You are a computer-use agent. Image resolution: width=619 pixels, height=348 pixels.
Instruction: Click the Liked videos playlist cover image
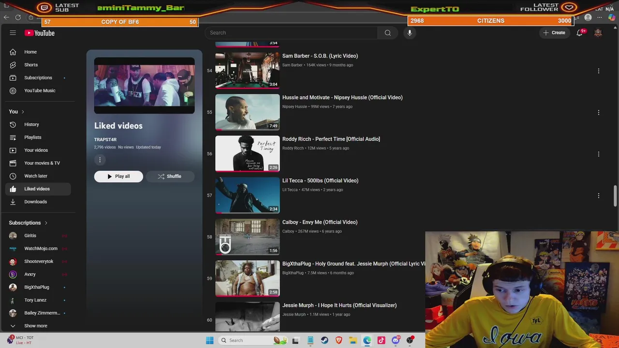145,86
